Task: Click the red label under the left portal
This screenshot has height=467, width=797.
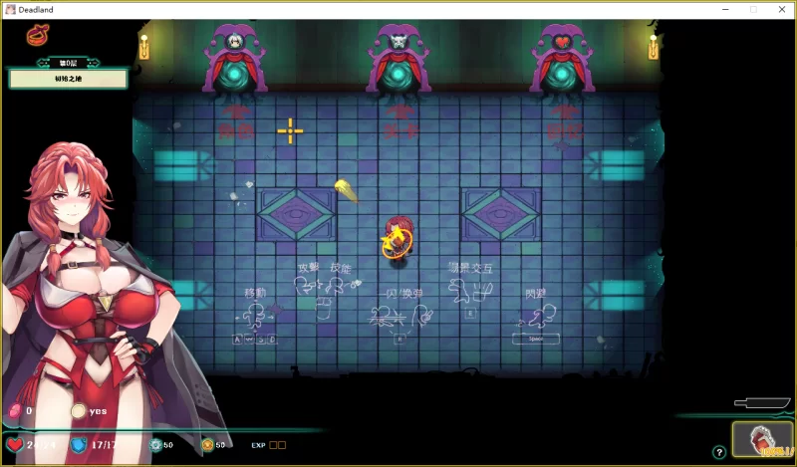Action: point(235,130)
